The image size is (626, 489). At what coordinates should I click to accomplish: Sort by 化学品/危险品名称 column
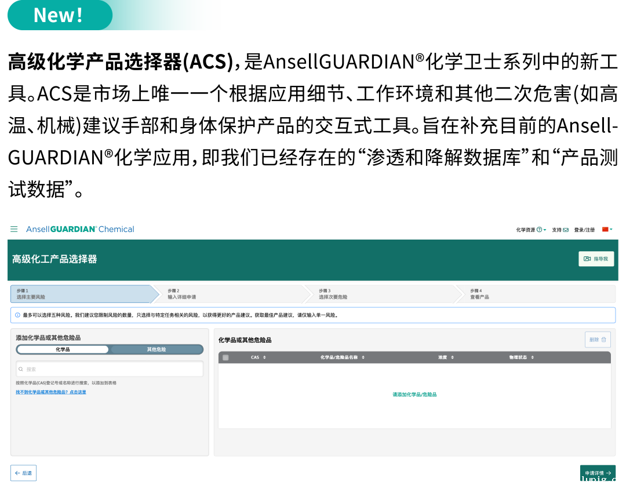tap(363, 357)
